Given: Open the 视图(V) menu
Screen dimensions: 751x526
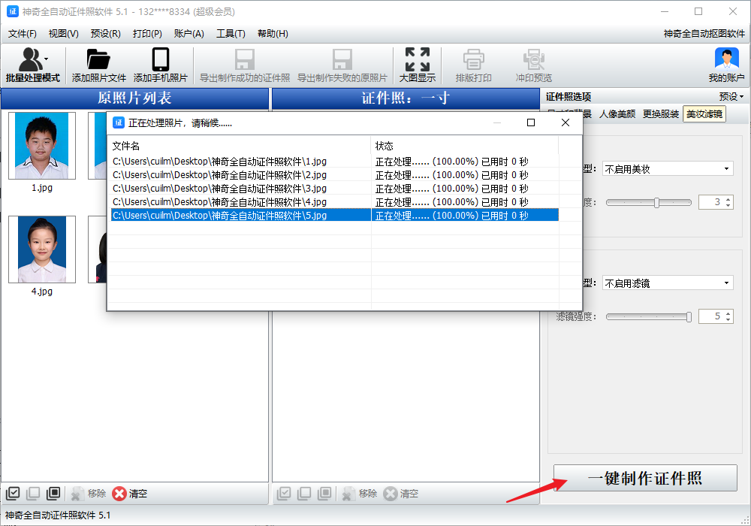Looking at the screenshot, I should coord(63,34).
